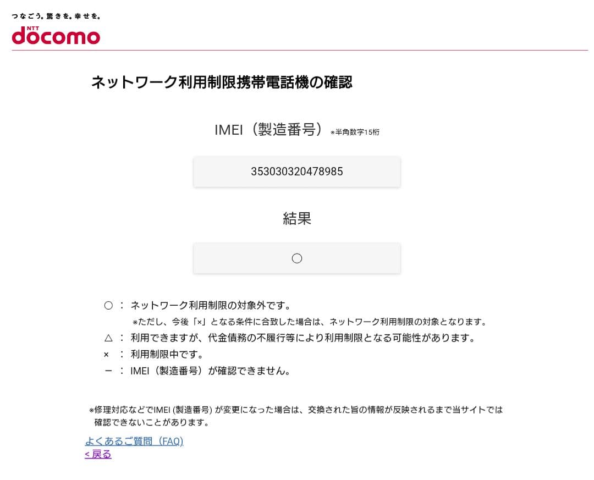Viewport: 594px width, 480px height.
Task: Click the ○ symbol in the legend
Action: [x=108, y=305]
